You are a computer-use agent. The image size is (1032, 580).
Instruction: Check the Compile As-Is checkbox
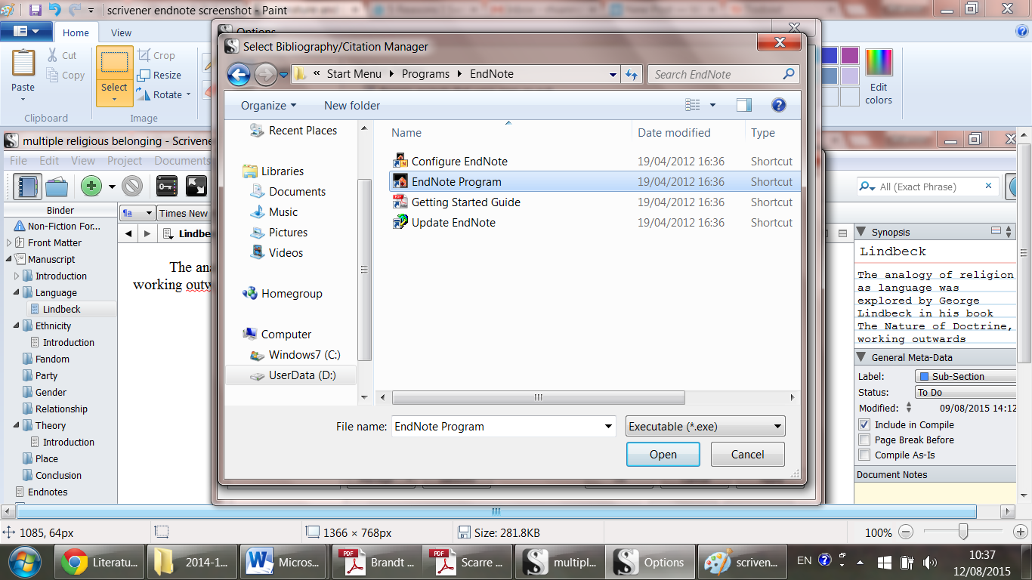[864, 455]
